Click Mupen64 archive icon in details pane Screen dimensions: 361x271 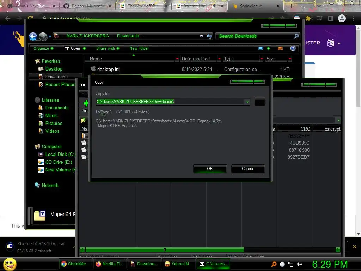tap(40, 216)
